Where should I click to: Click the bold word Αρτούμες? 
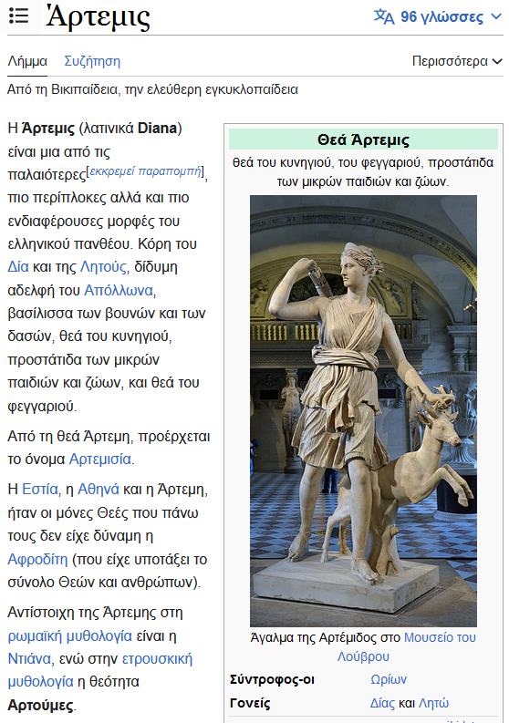point(41,705)
